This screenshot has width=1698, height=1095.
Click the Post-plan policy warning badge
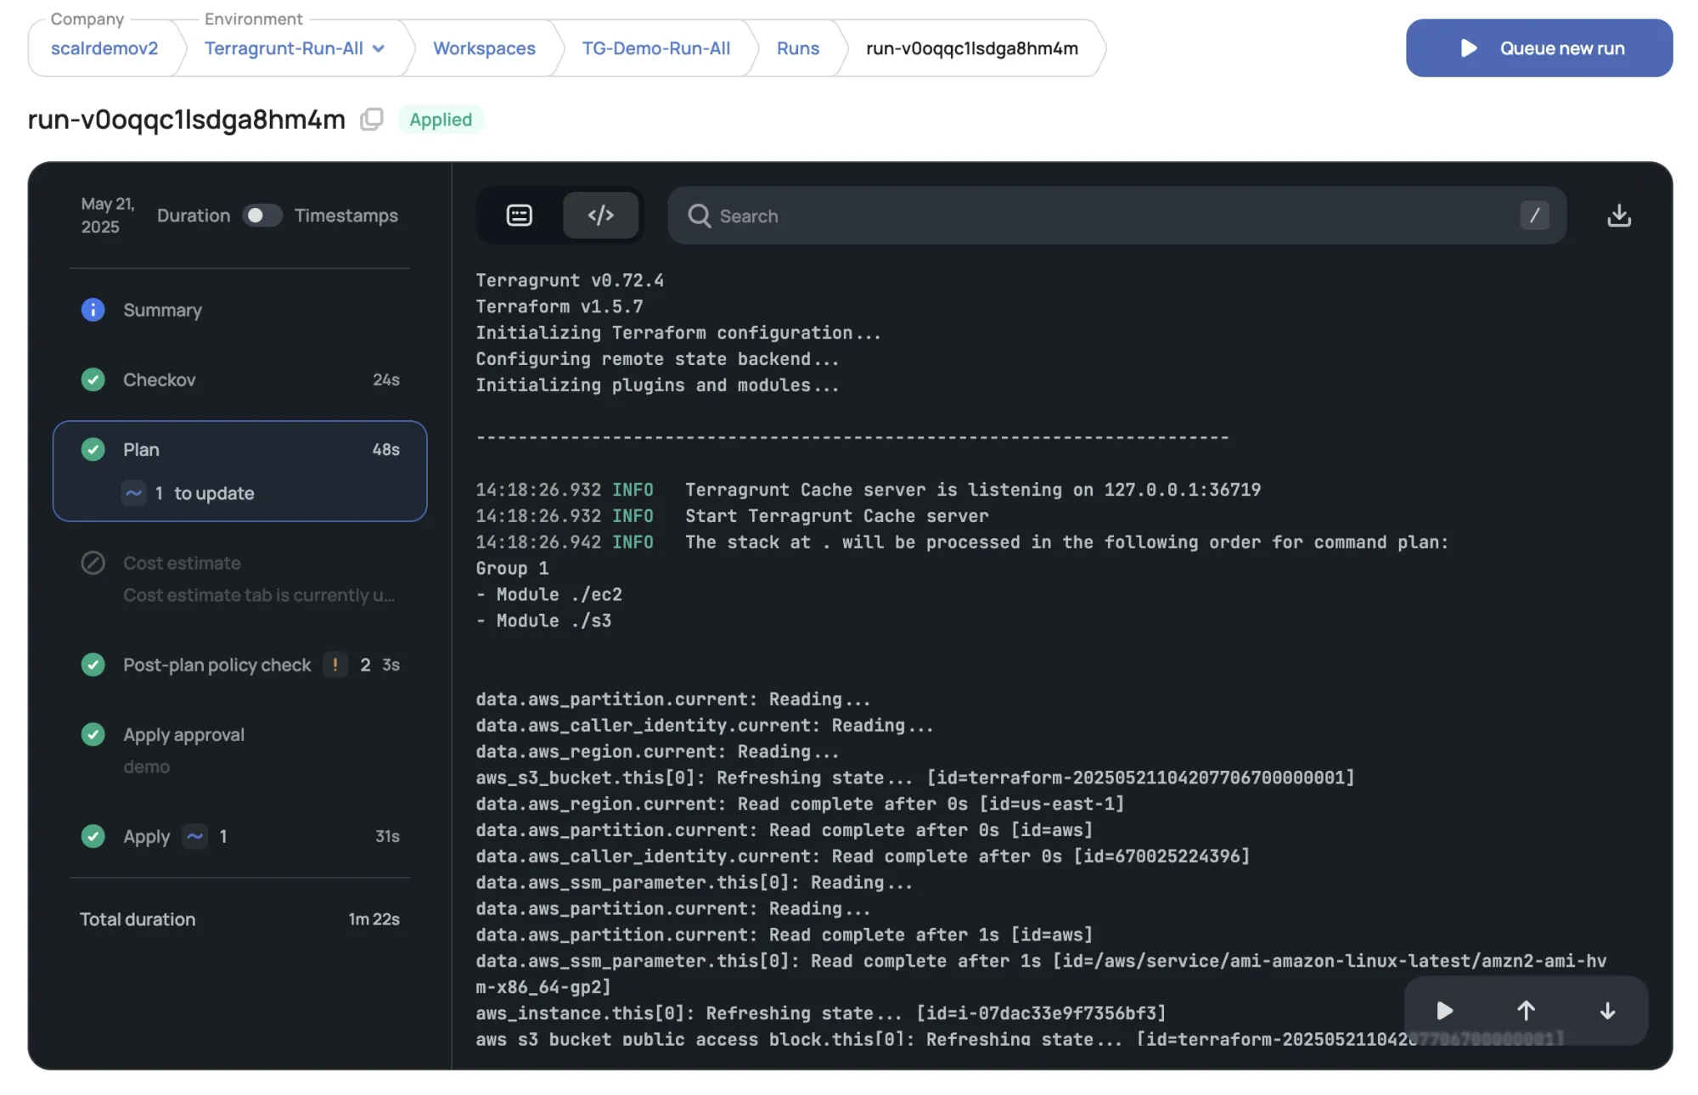(x=335, y=665)
